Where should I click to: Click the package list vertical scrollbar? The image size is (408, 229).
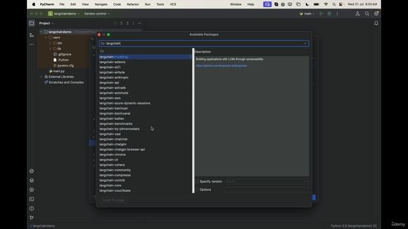[x=193, y=121]
